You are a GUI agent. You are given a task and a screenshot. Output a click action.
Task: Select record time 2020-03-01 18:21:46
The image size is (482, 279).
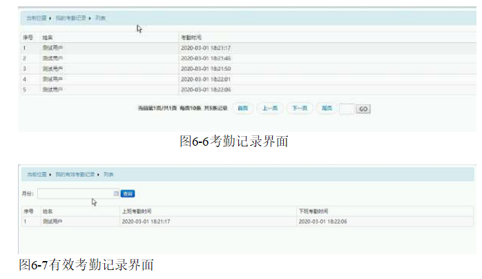pyautogui.click(x=206, y=59)
